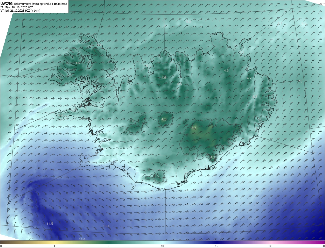325x248 pixels.
Task: Click the 14.5 value label on the map
Action: [x=50, y=224]
